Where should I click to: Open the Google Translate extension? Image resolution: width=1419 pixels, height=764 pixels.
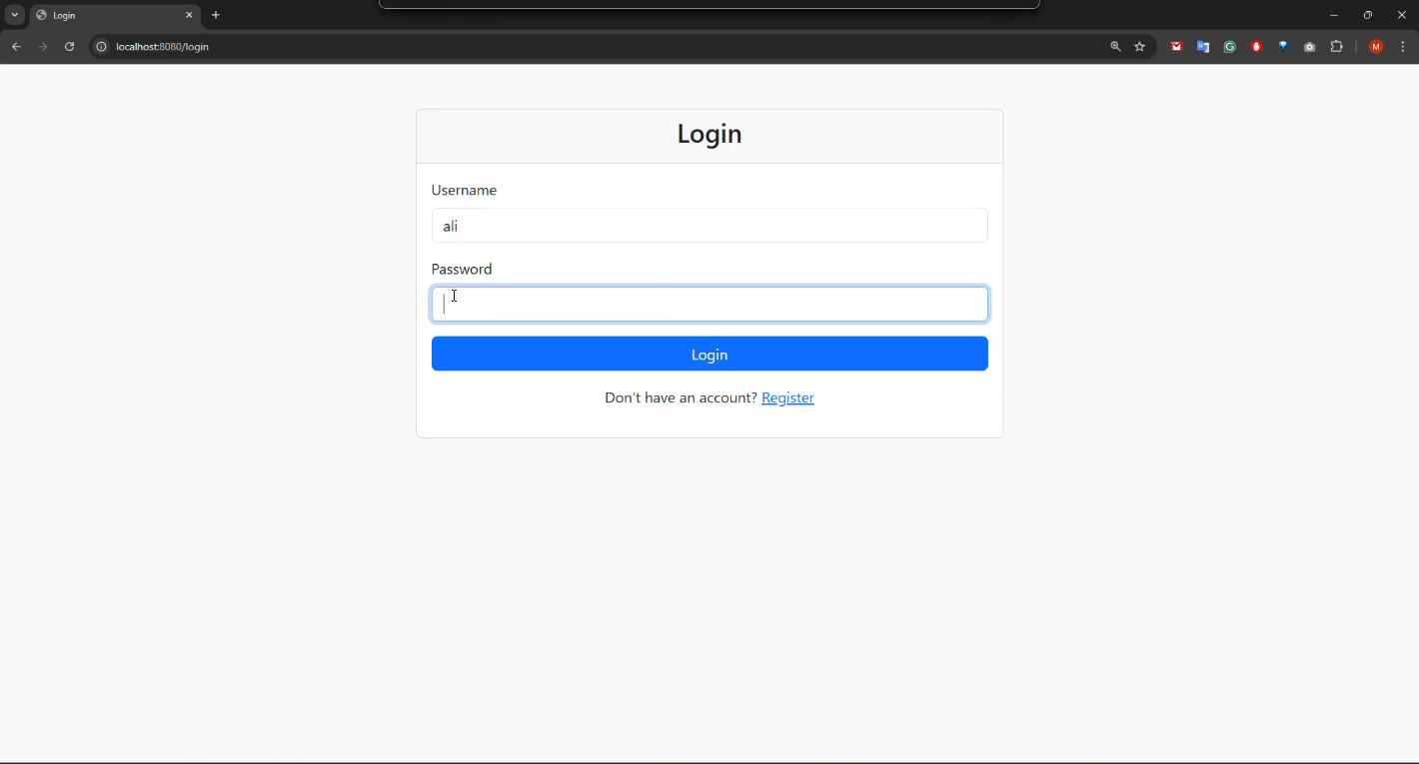(1203, 47)
